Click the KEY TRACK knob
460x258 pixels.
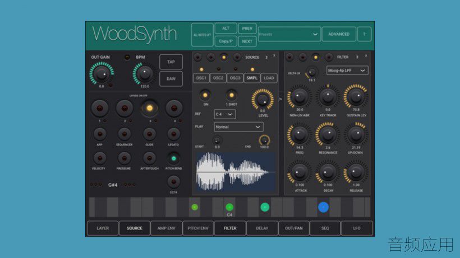tap(328, 96)
